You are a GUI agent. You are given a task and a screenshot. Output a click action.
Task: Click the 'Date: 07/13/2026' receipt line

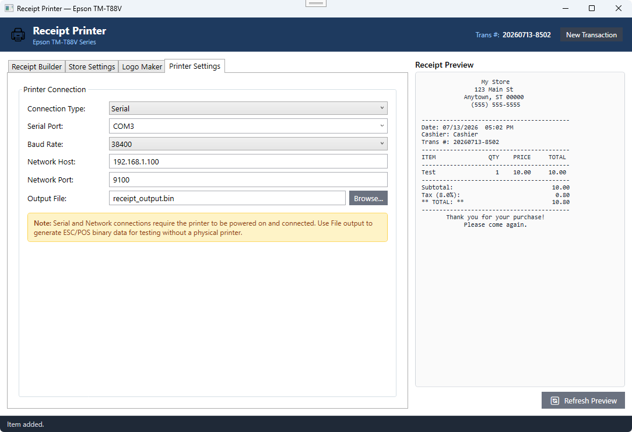pos(467,127)
